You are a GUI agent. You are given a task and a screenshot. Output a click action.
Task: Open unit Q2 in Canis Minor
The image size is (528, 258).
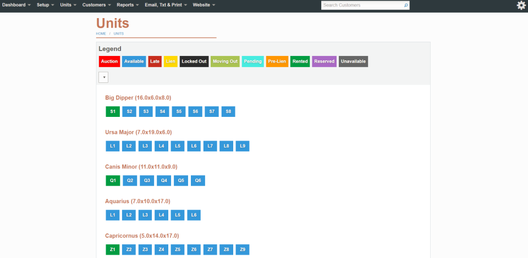[x=130, y=181]
